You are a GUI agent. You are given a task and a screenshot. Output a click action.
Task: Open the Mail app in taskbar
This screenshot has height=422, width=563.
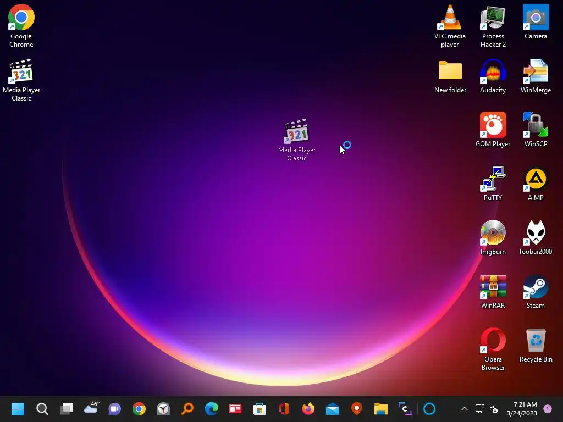[333, 409]
